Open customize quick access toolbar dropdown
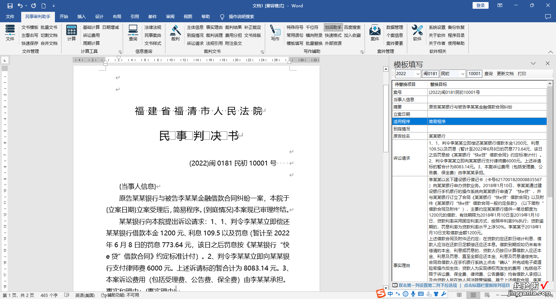 click(54, 6)
